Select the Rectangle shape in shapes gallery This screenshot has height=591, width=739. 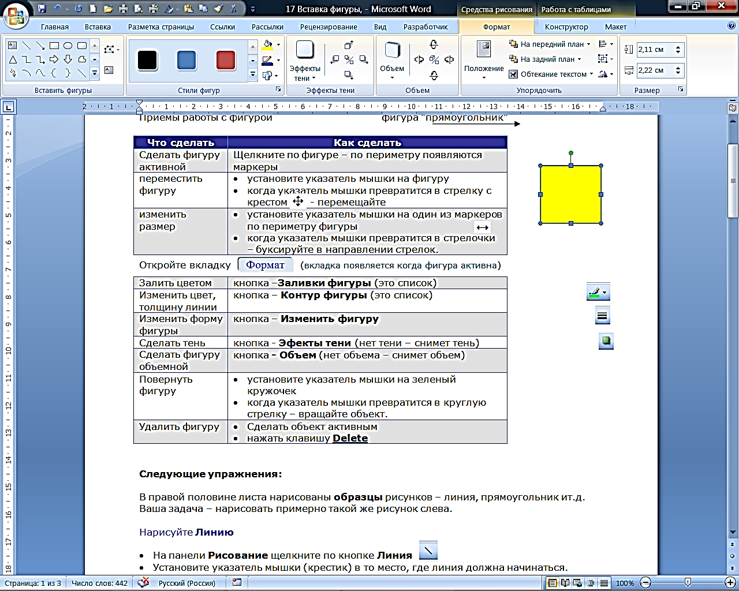[54, 46]
